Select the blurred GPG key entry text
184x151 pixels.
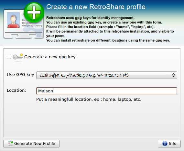[x=84, y=75]
